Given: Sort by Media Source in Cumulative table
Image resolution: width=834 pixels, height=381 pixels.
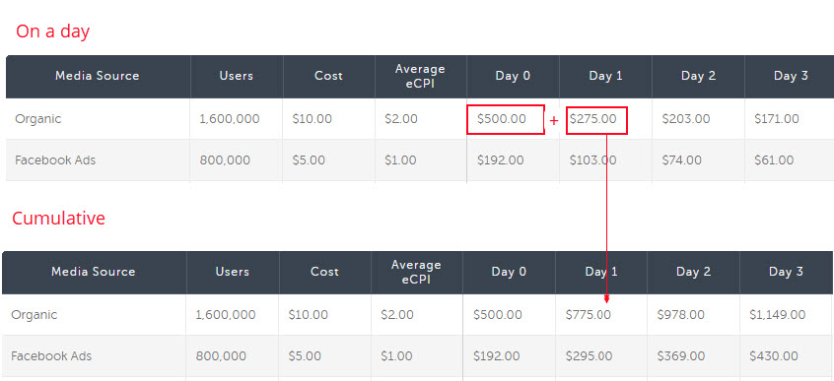Looking at the screenshot, I should [x=94, y=272].
